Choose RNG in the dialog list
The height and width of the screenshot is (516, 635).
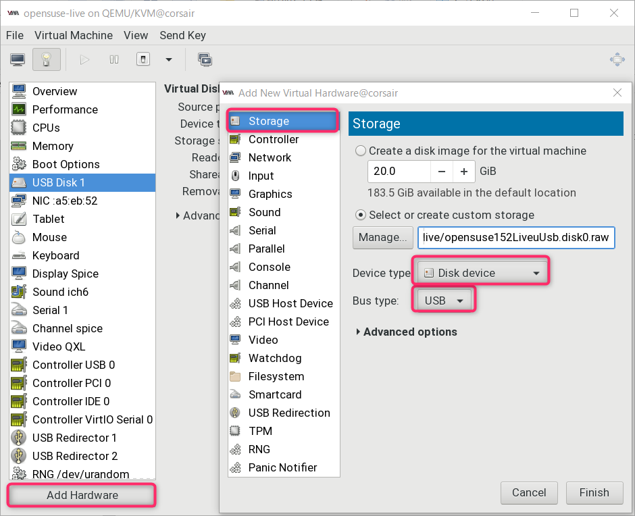pyautogui.click(x=284, y=448)
